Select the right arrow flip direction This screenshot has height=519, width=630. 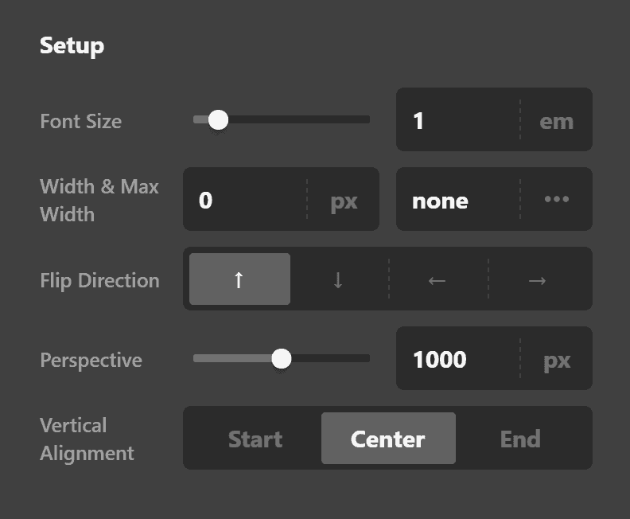coord(537,279)
